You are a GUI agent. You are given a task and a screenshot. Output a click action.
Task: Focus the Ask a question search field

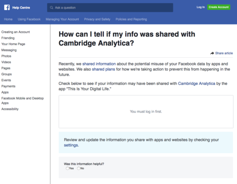[x=110, y=8]
